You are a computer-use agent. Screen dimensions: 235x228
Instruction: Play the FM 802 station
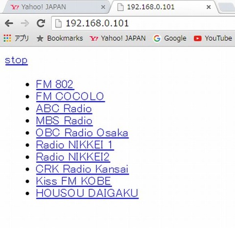tap(55, 84)
